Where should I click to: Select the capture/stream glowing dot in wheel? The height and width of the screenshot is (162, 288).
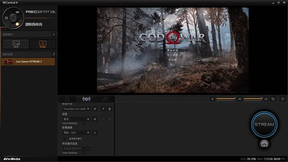point(17,24)
